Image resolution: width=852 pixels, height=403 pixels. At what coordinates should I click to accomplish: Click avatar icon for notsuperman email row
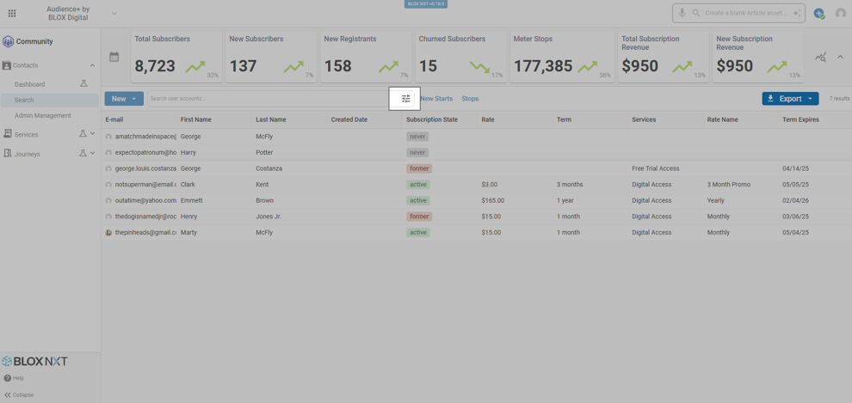(108, 185)
